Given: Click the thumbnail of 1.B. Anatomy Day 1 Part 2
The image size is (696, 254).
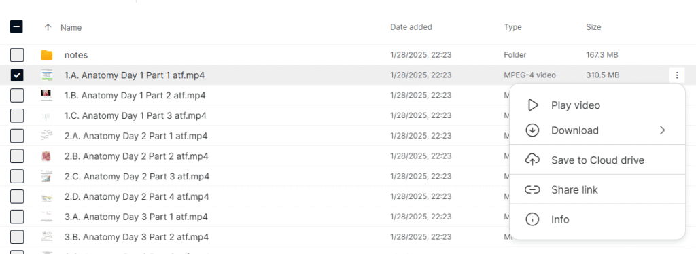Looking at the screenshot, I should tap(47, 95).
